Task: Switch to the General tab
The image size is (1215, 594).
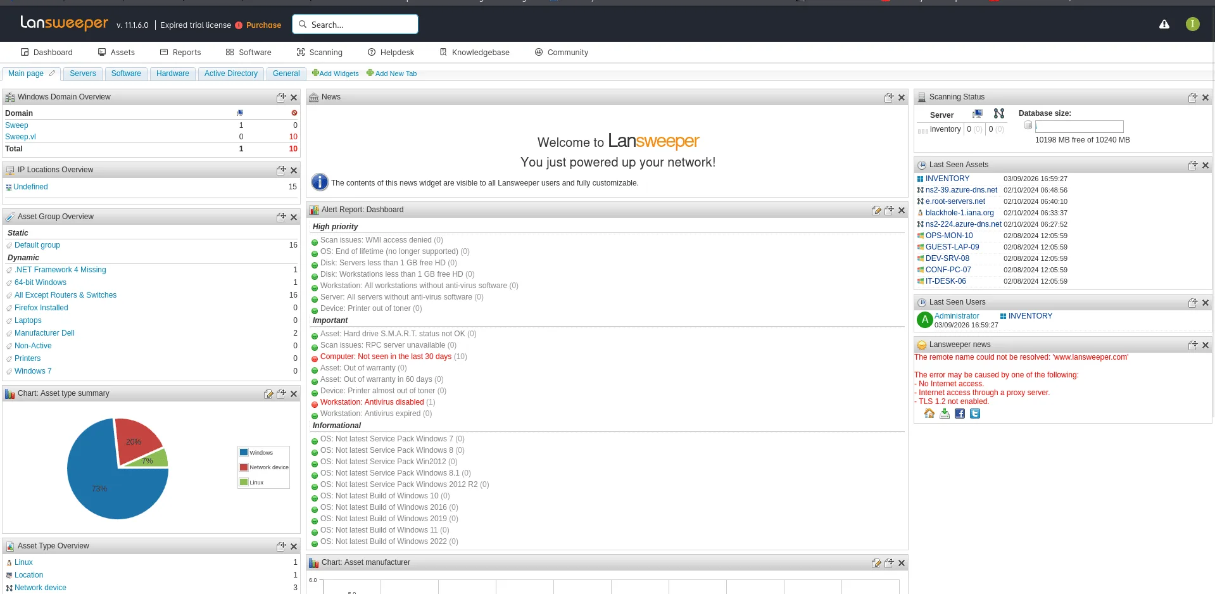Action: (x=286, y=73)
